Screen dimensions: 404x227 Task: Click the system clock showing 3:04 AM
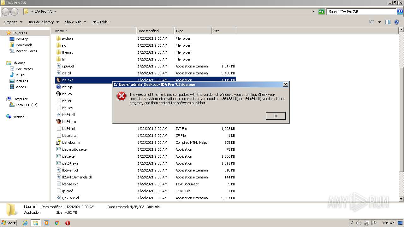click(x=388, y=223)
